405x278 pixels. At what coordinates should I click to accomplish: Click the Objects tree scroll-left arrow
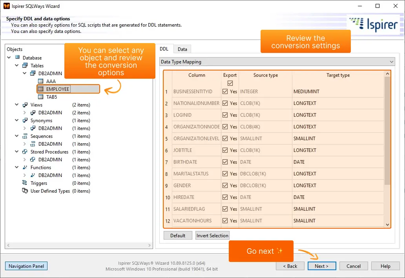pyautogui.click(x=9, y=245)
